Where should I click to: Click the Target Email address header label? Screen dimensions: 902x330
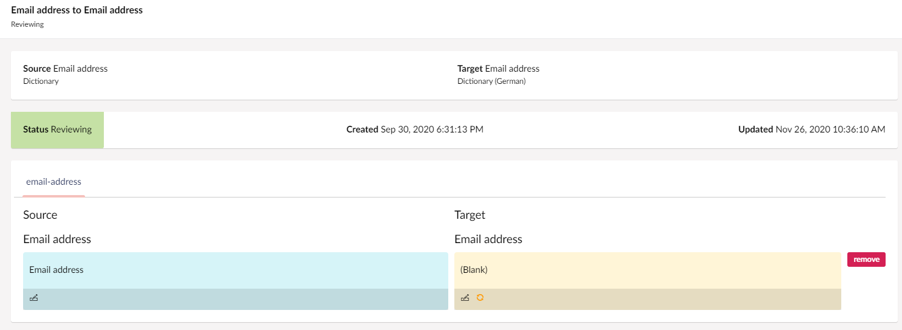(498, 69)
